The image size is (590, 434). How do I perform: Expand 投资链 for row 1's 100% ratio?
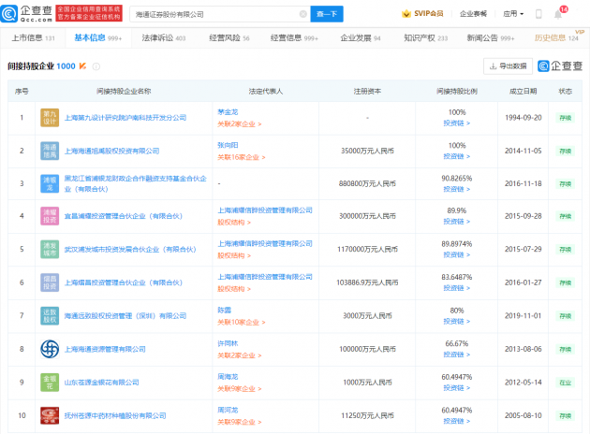click(x=455, y=123)
